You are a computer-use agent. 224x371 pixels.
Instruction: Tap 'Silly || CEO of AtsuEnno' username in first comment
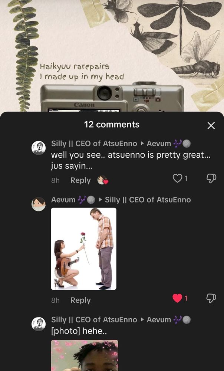[94, 143]
